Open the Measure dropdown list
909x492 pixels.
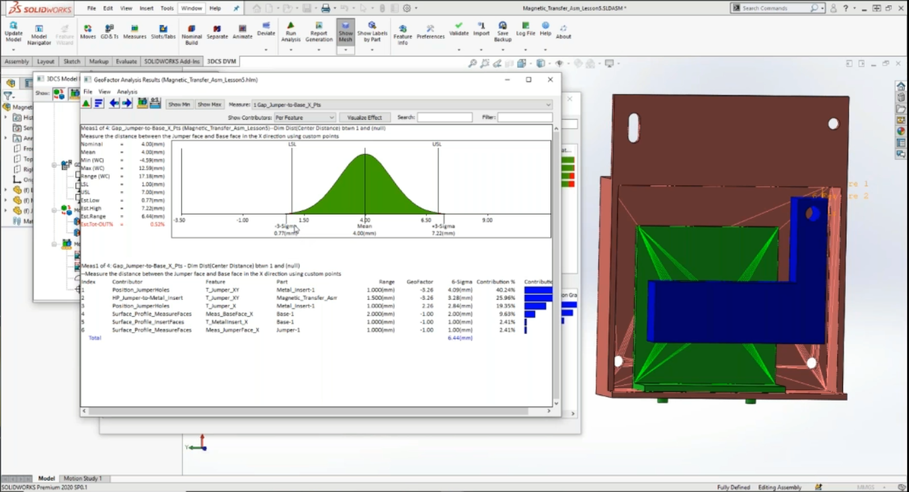[401, 104]
